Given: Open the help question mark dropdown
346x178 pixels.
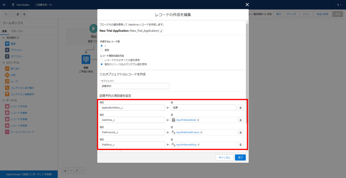Looking at the screenshot, I should [x=339, y=5].
